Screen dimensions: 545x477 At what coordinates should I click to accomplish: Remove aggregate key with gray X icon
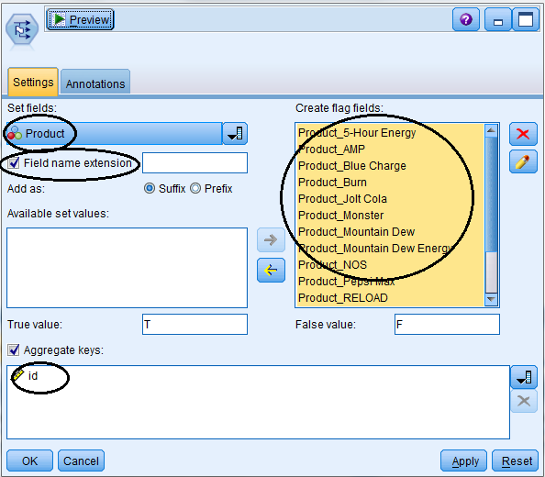pos(524,401)
